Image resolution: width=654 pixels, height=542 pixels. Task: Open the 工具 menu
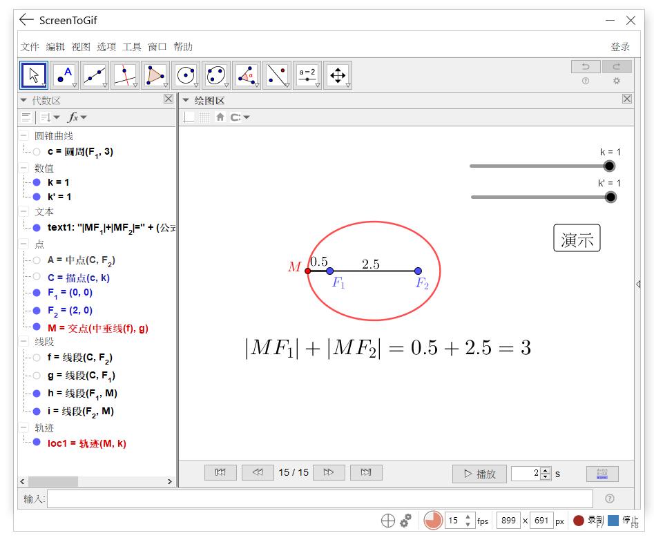(x=131, y=47)
